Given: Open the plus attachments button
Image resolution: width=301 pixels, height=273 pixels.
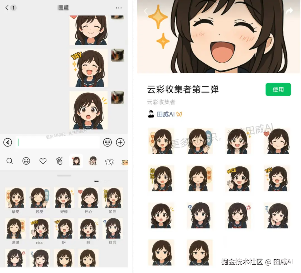Looking at the screenshot, I should coord(120,142).
